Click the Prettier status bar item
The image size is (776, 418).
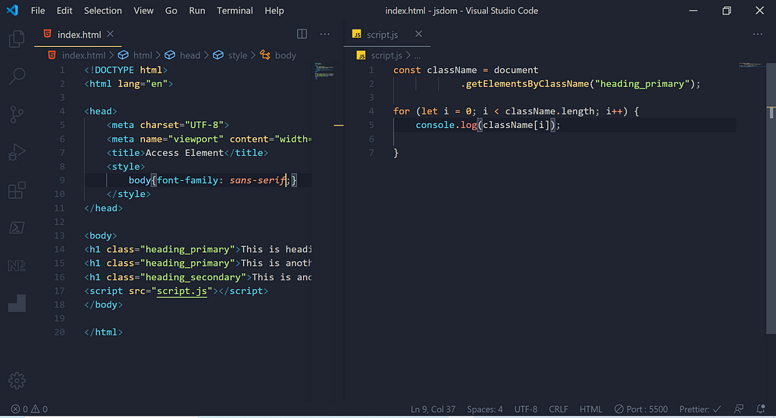699,409
